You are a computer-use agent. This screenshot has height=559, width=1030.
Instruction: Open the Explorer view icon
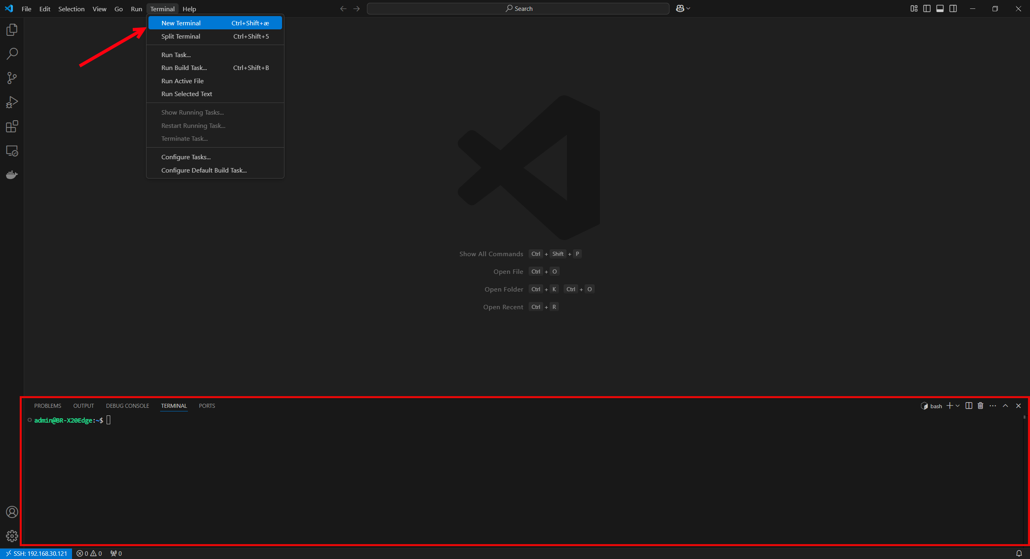coord(12,30)
